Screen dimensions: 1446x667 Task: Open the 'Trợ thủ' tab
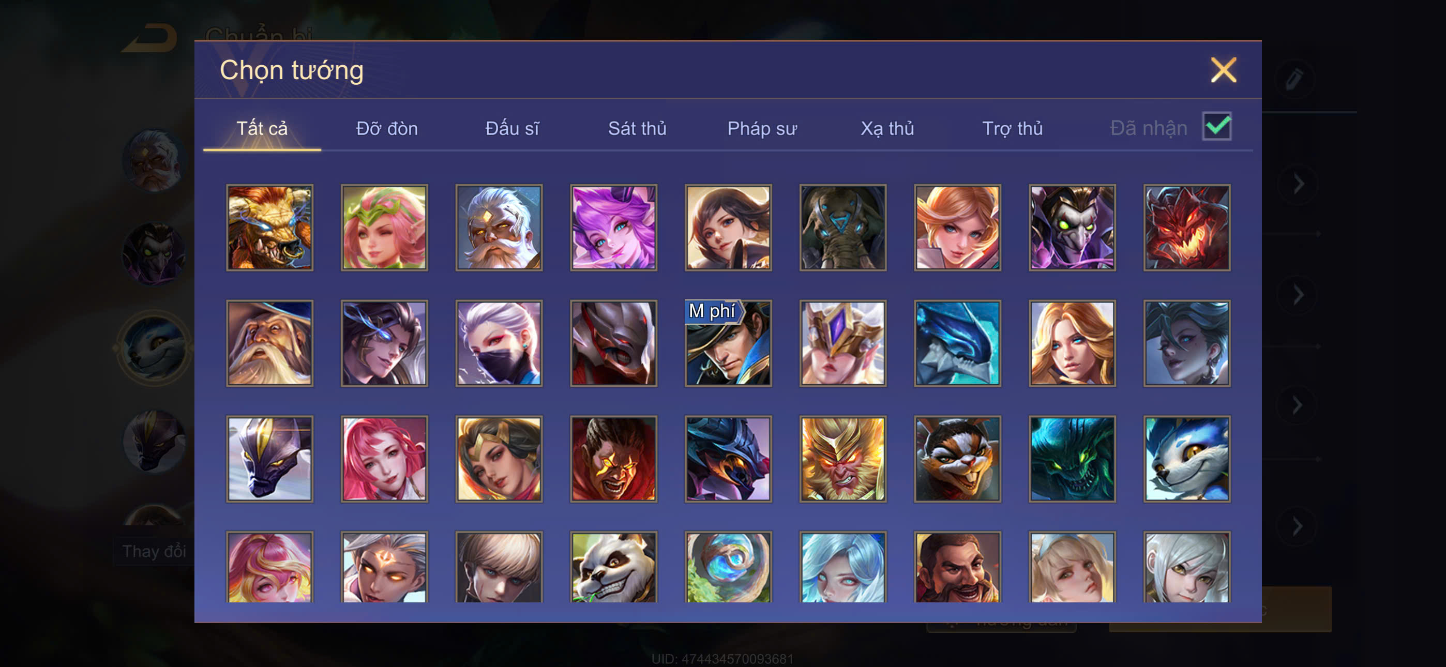point(1012,129)
